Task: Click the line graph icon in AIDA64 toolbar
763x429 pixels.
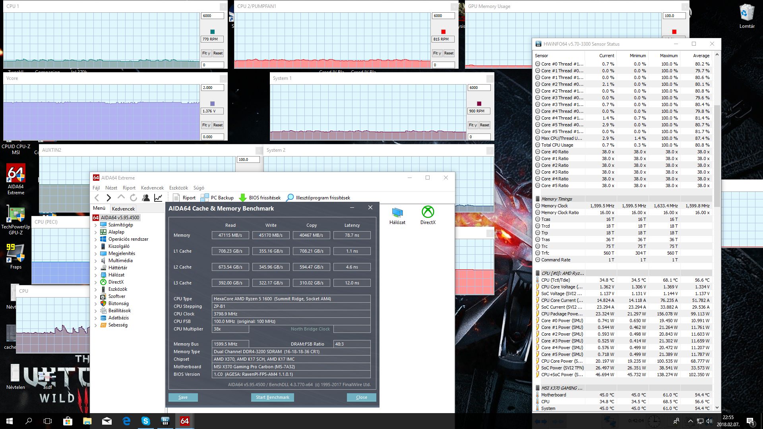Action: pos(158,197)
